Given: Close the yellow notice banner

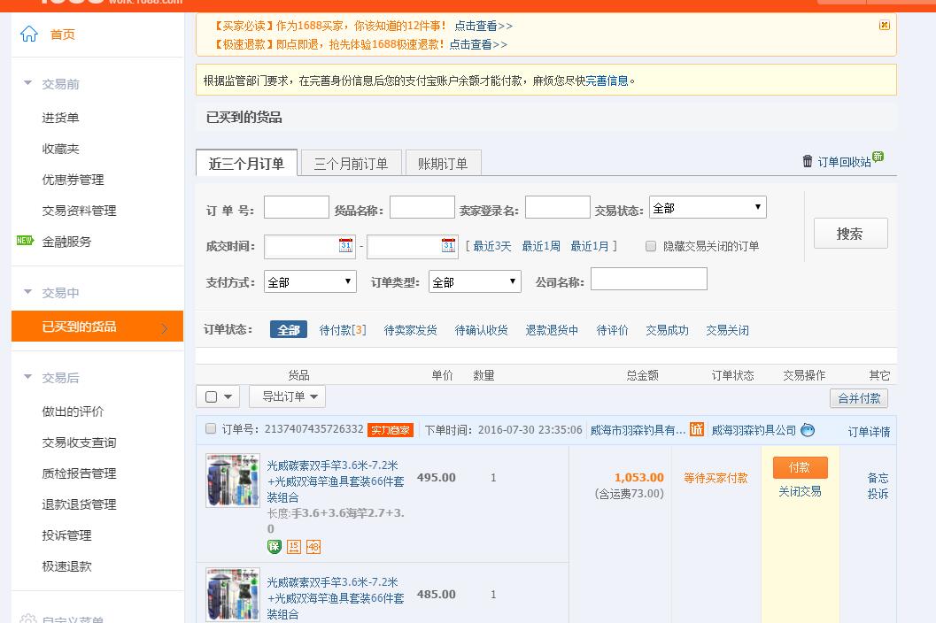Looking at the screenshot, I should [x=884, y=25].
